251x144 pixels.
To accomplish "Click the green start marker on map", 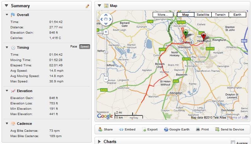I will pyautogui.click(x=186, y=34).
